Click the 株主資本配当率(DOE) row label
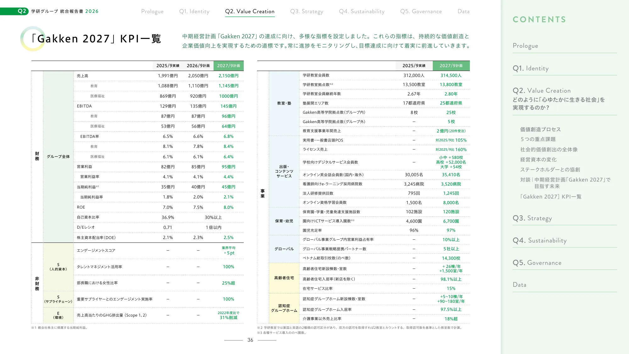 (96, 238)
